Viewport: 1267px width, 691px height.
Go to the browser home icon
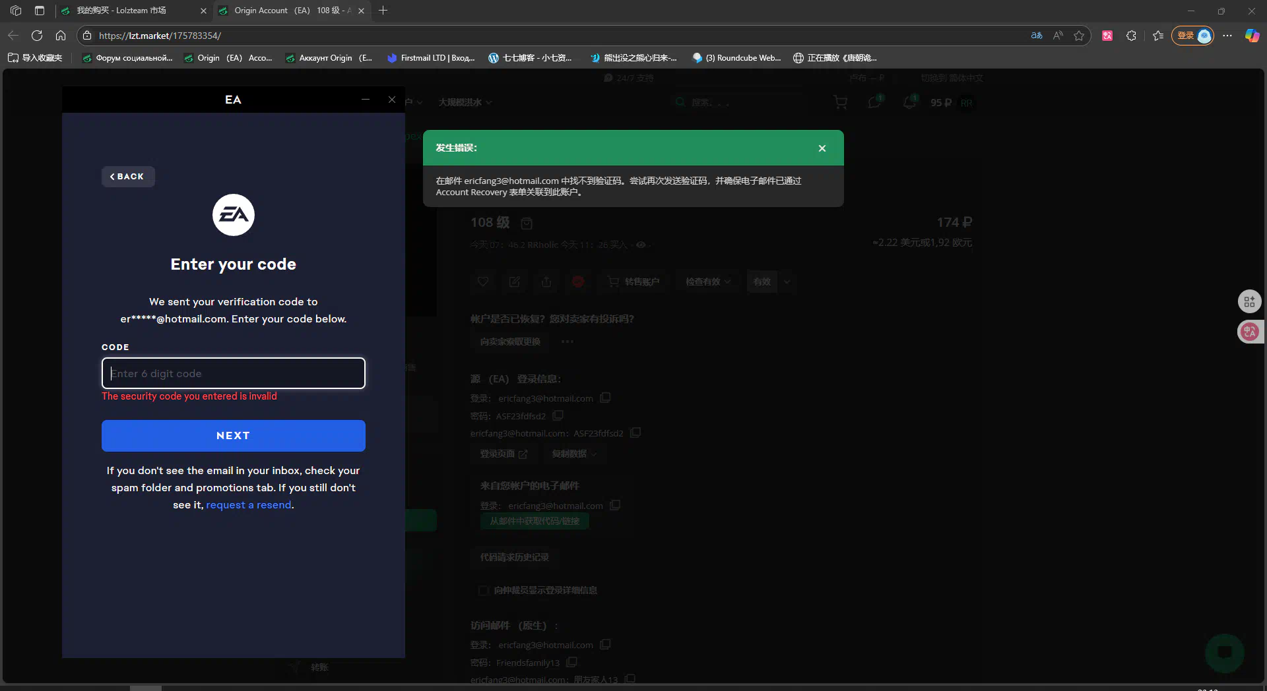61,36
